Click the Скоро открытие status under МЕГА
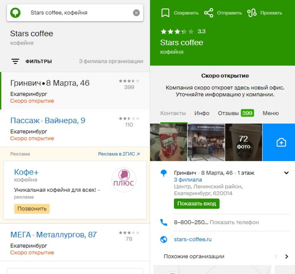This screenshot has width=295, height=274. click(32, 253)
